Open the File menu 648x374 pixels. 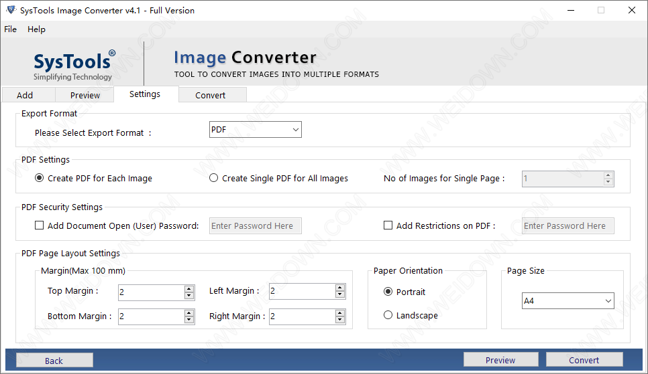[x=10, y=29]
